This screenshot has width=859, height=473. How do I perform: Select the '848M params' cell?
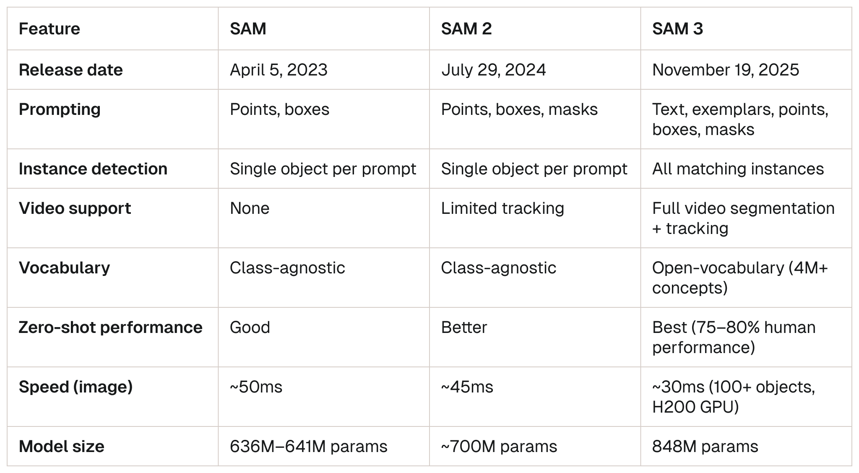[705, 446]
